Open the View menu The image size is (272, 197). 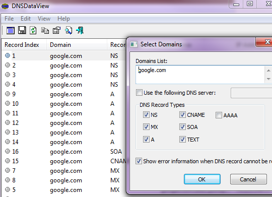click(44, 19)
